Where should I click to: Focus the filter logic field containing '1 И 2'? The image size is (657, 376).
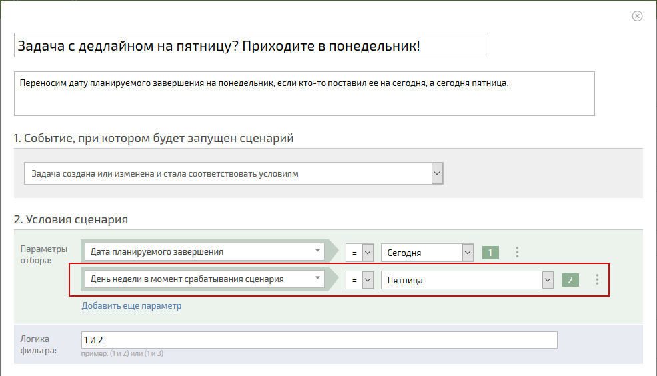click(x=319, y=340)
